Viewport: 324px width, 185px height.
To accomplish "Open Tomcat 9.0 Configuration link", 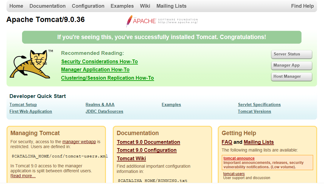I will pyautogui.click(x=147, y=150).
